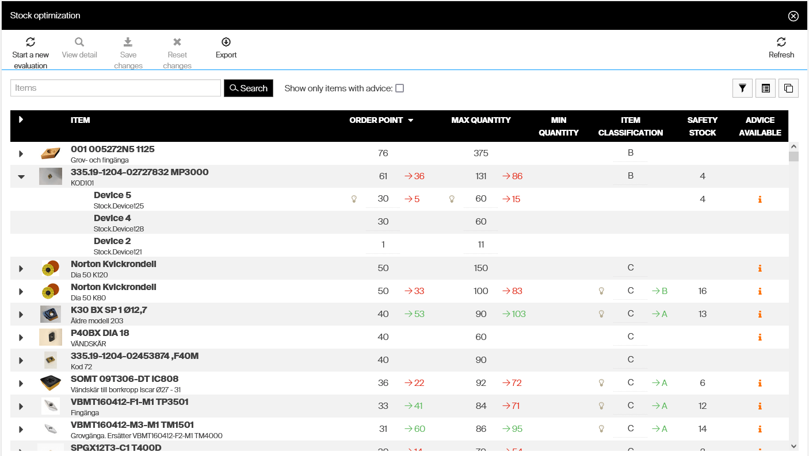Click the Search button
The height and width of the screenshot is (456, 809).
click(248, 88)
